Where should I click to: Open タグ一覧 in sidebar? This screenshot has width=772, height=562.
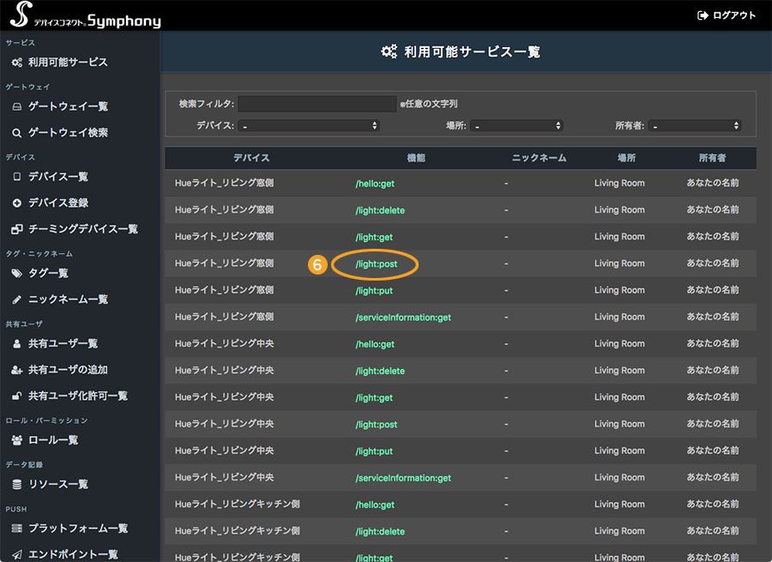tap(48, 274)
